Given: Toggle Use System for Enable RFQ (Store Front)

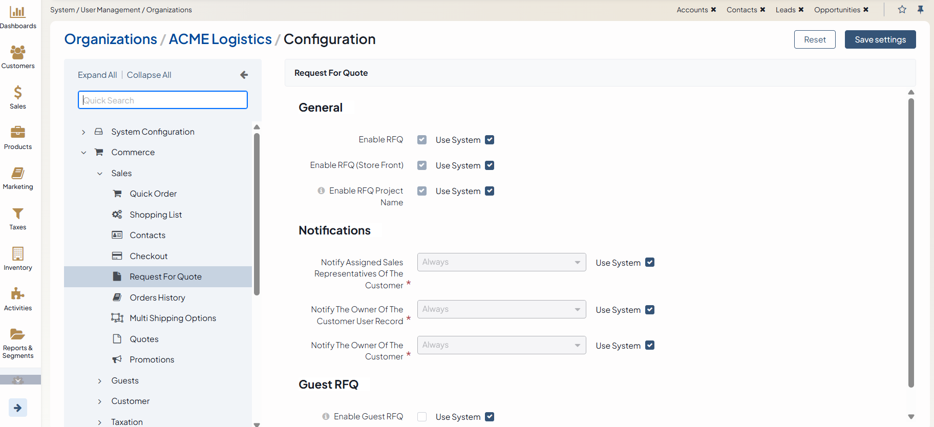Looking at the screenshot, I should pyautogui.click(x=490, y=165).
